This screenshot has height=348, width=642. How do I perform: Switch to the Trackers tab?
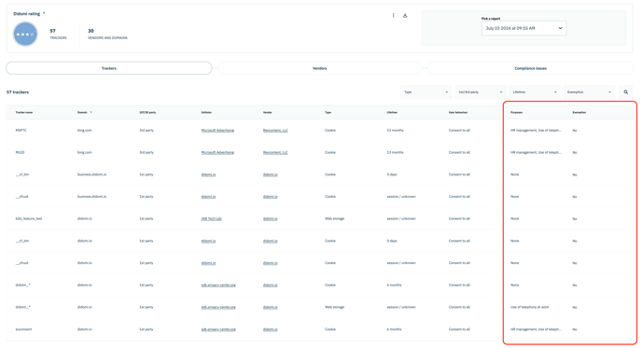(109, 68)
